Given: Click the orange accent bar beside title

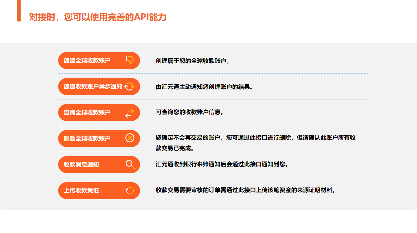Looking at the screenshot, I should (x=18, y=11).
